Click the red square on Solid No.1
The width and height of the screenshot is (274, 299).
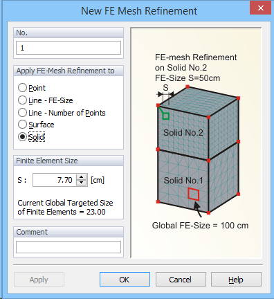(193, 194)
